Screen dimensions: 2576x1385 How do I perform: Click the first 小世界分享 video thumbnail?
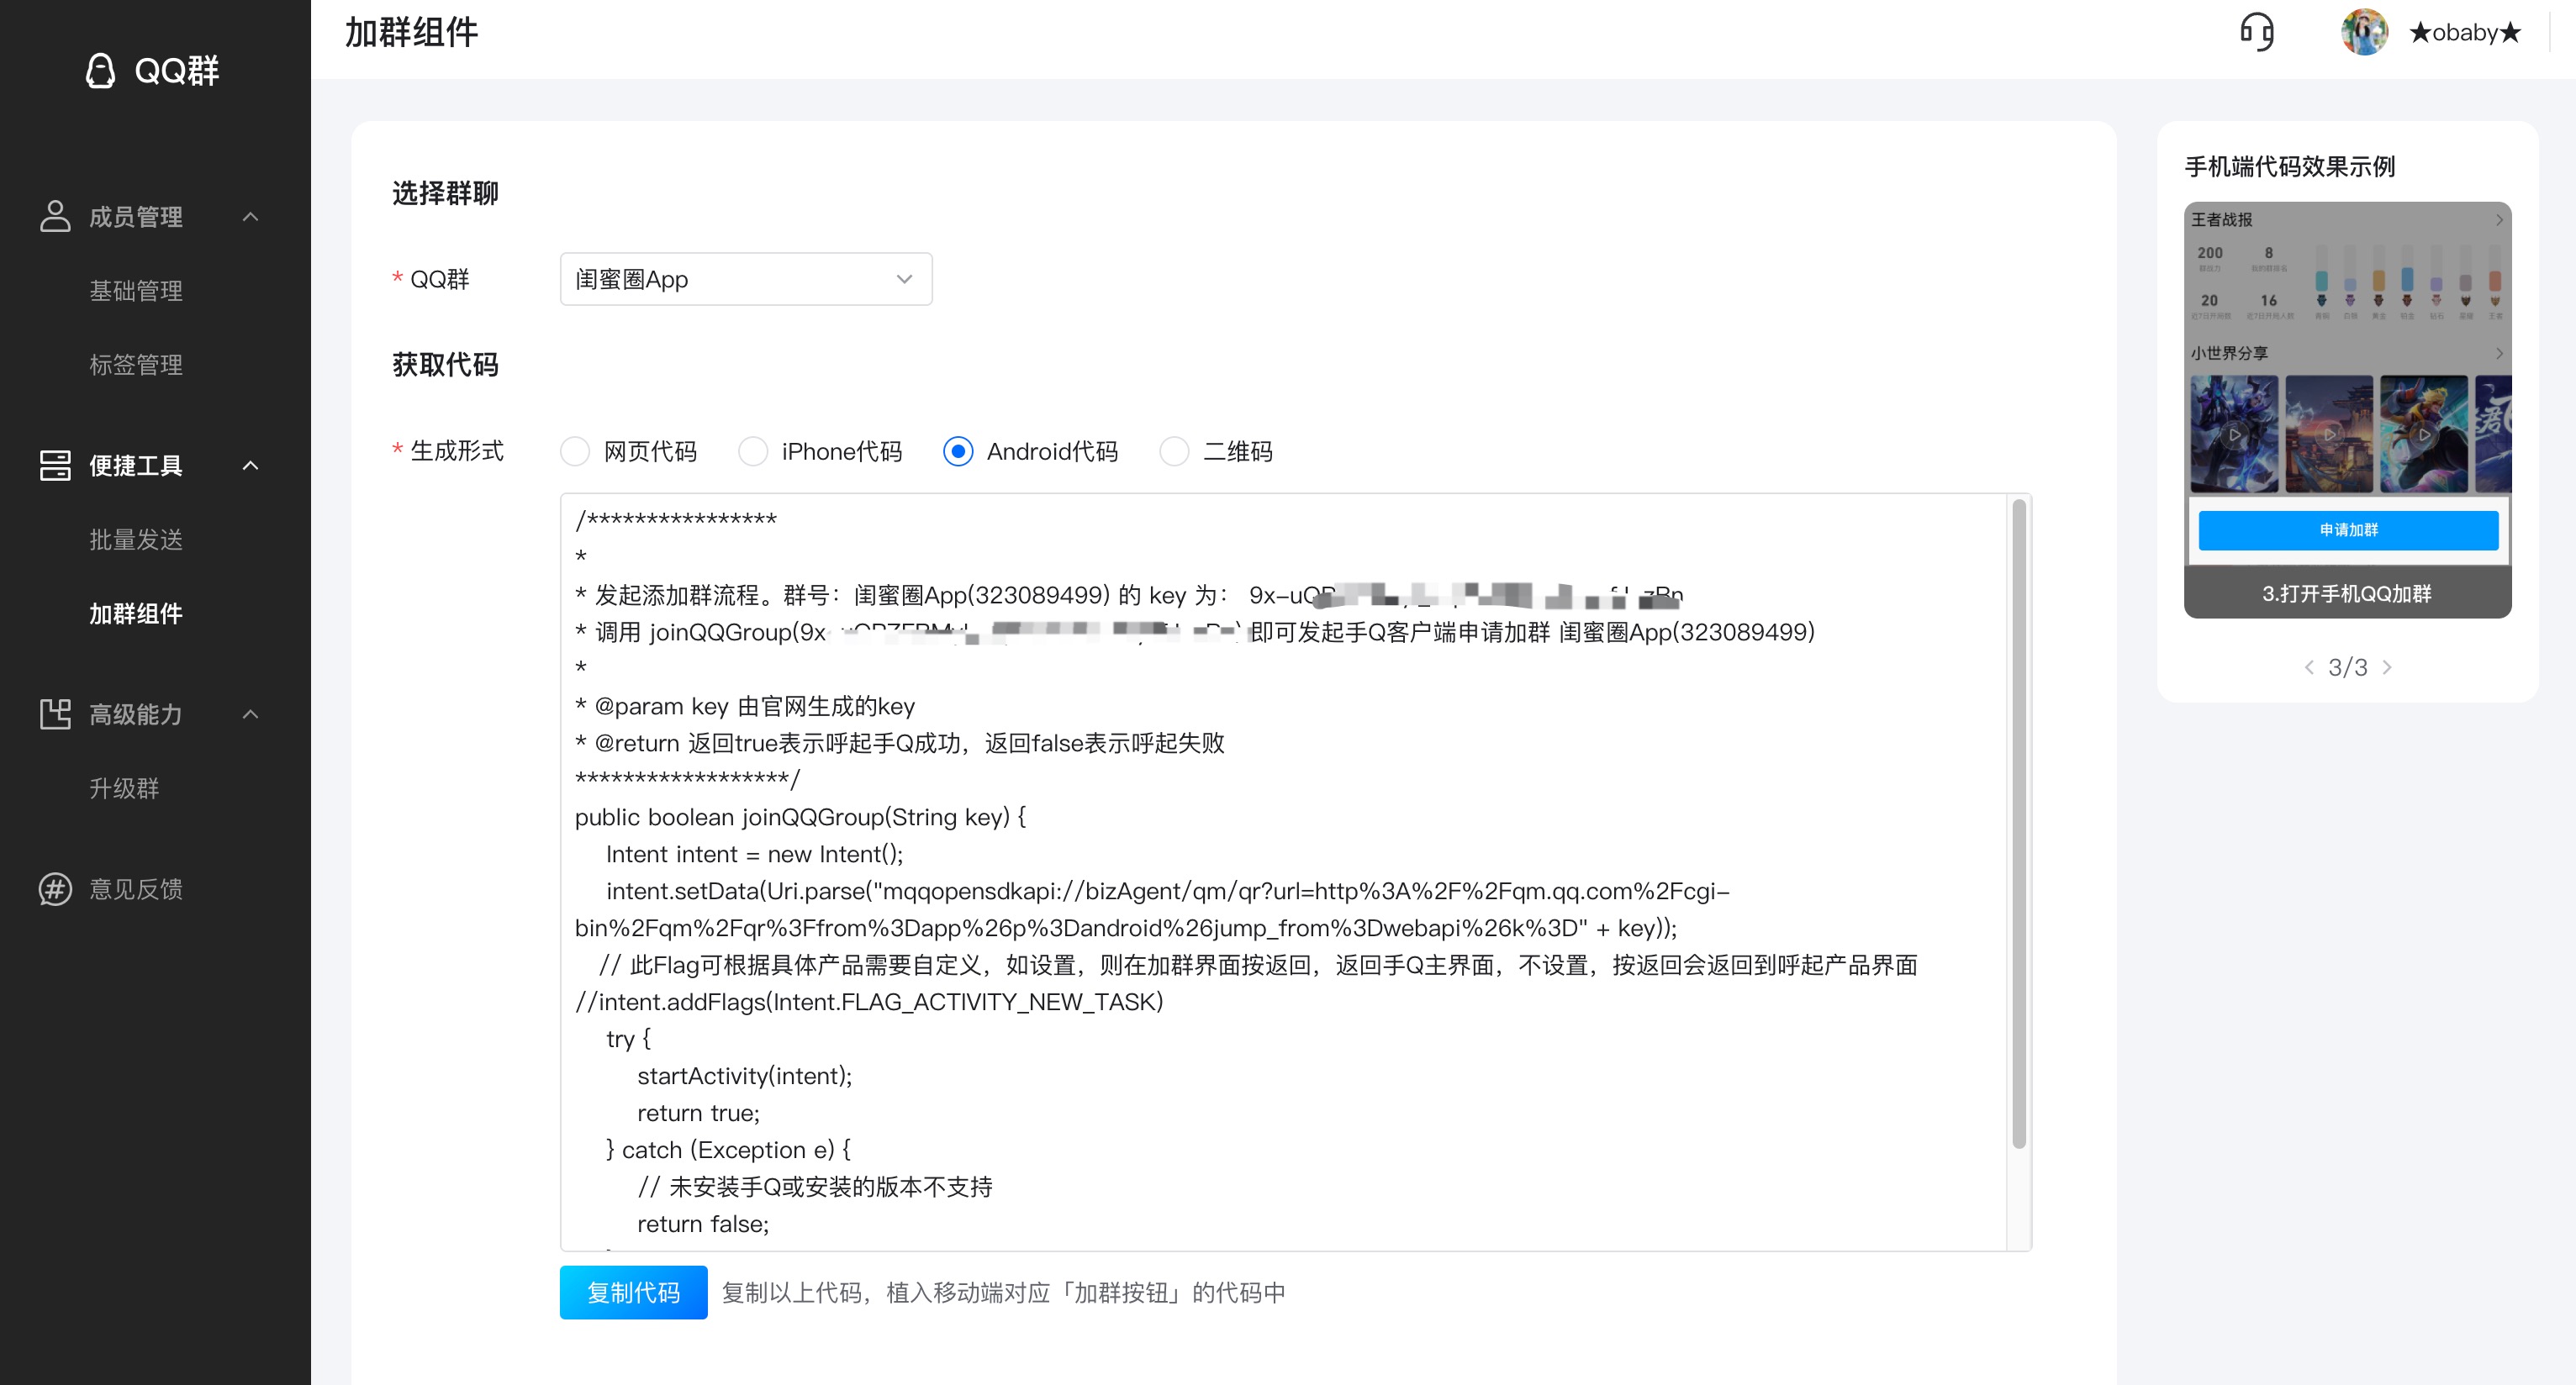2233,434
